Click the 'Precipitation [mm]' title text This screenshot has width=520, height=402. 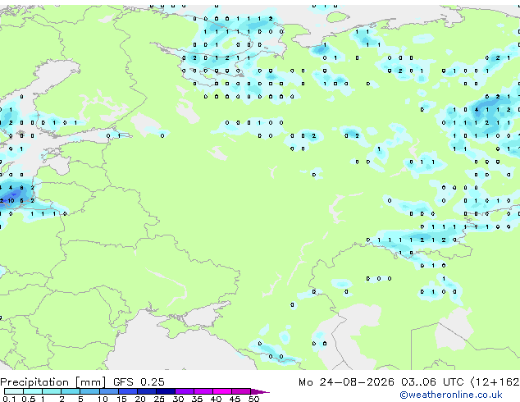(x=53, y=382)
